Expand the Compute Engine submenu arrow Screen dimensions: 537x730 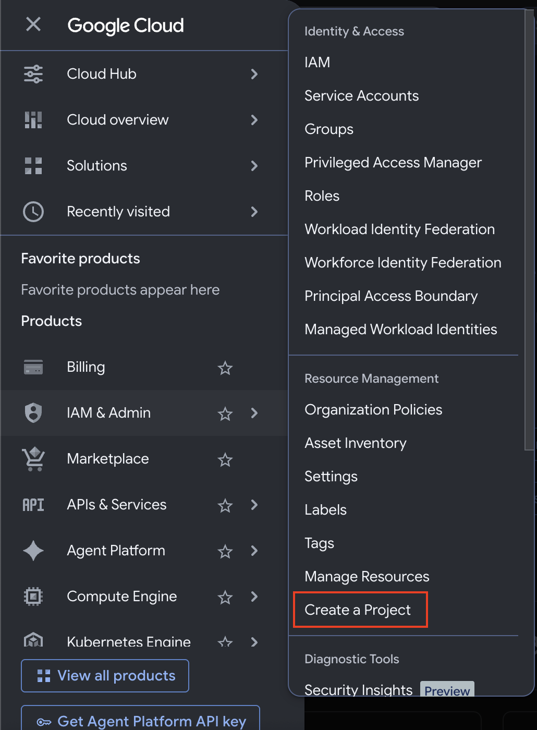(x=254, y=597)
